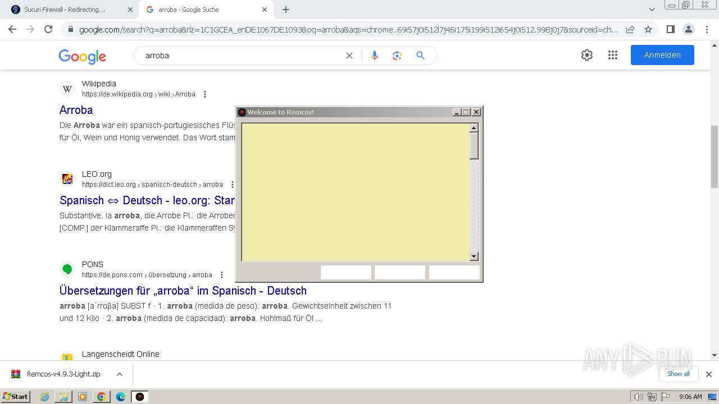The height and width of the screenshot is (404, 719).
Task: Open volume control in system tray
Action: pos(639,397)
